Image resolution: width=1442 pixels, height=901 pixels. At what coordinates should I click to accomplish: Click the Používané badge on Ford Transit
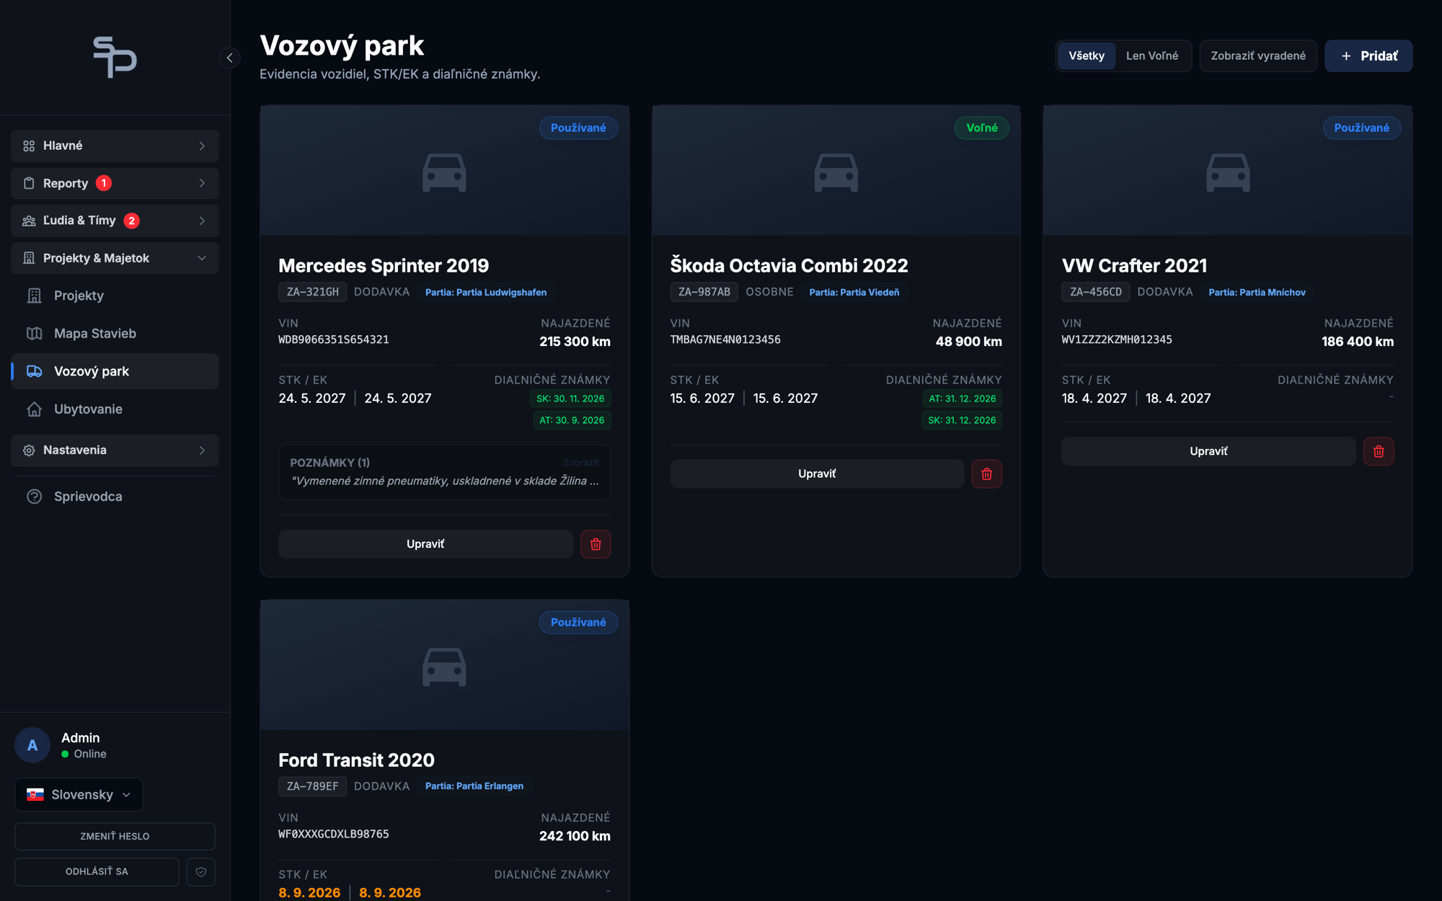(x=578, y=622)
